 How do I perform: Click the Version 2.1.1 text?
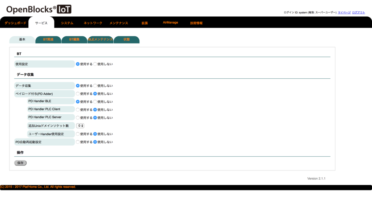point(316,179)
